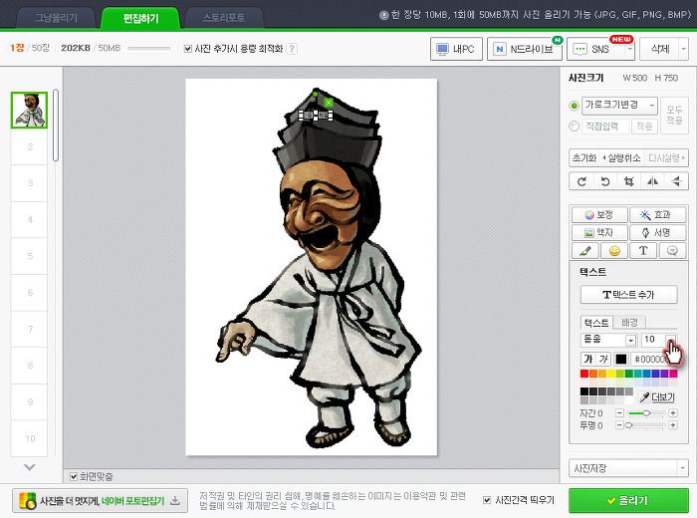Click the eyedropper color picker icon

pyautogui.click(x=644, y=396)
